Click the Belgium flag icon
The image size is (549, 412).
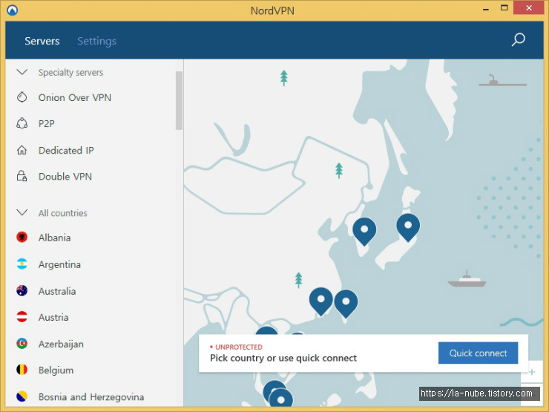[x=22, y=370]
